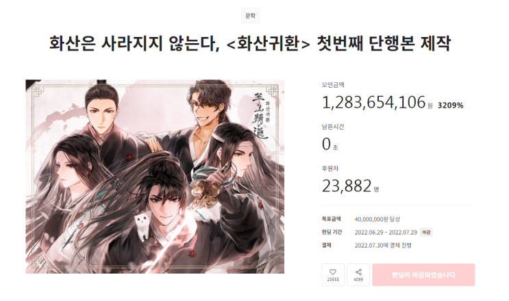Click the 마감 status badge
This screenshot has width=509, height=301.
426,232
